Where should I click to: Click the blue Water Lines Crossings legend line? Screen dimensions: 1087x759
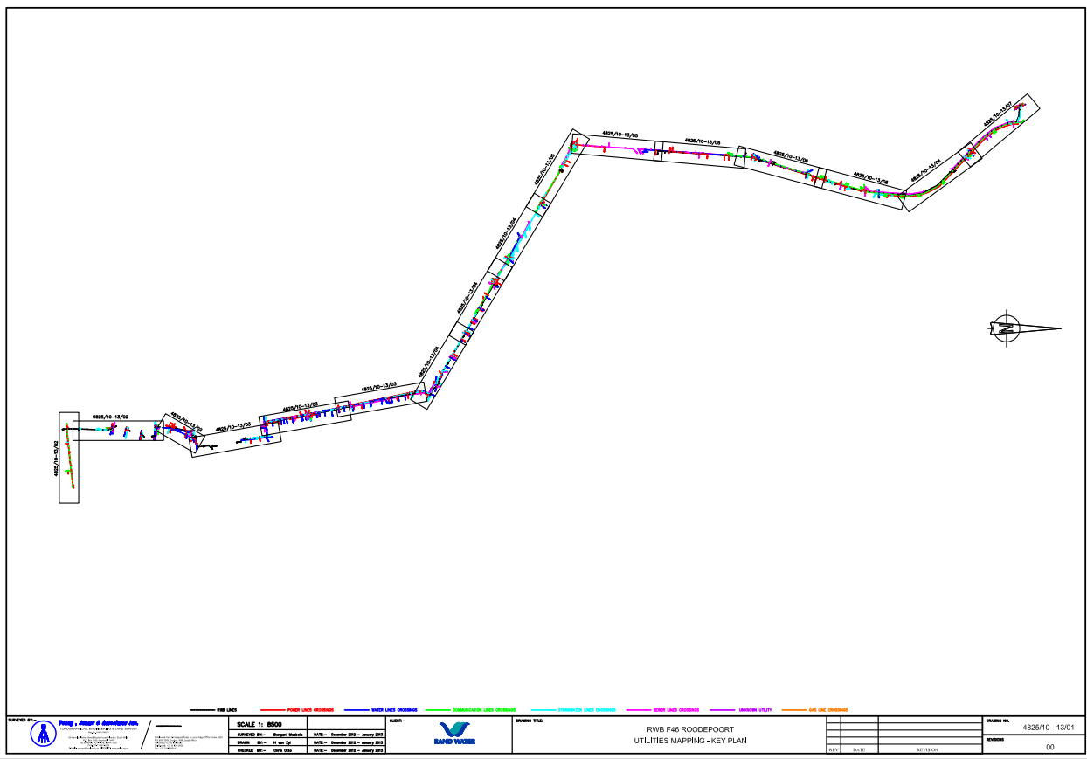(359, 710)
